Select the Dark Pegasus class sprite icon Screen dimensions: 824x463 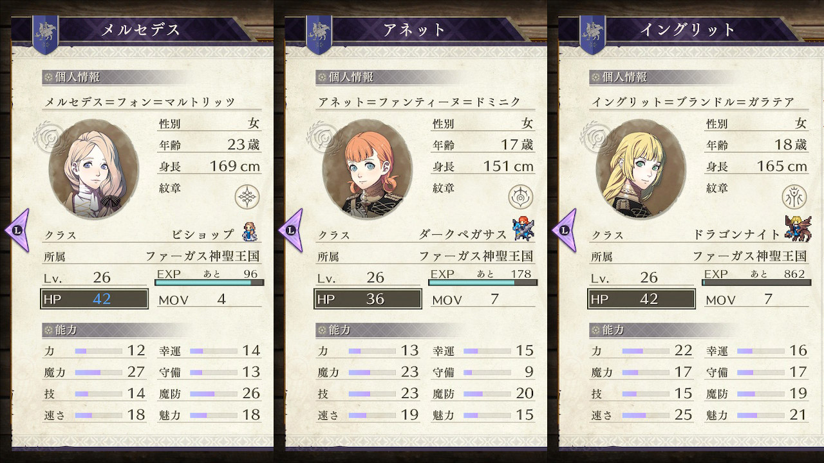tap(523, 230)
